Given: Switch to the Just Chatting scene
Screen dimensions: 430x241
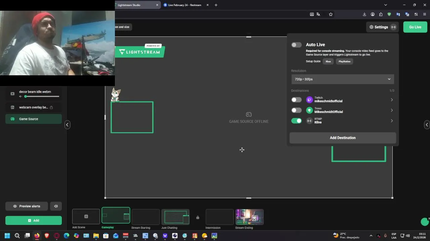Looking at the screenshot, I should pyautogui.click(x=175, y=217).
